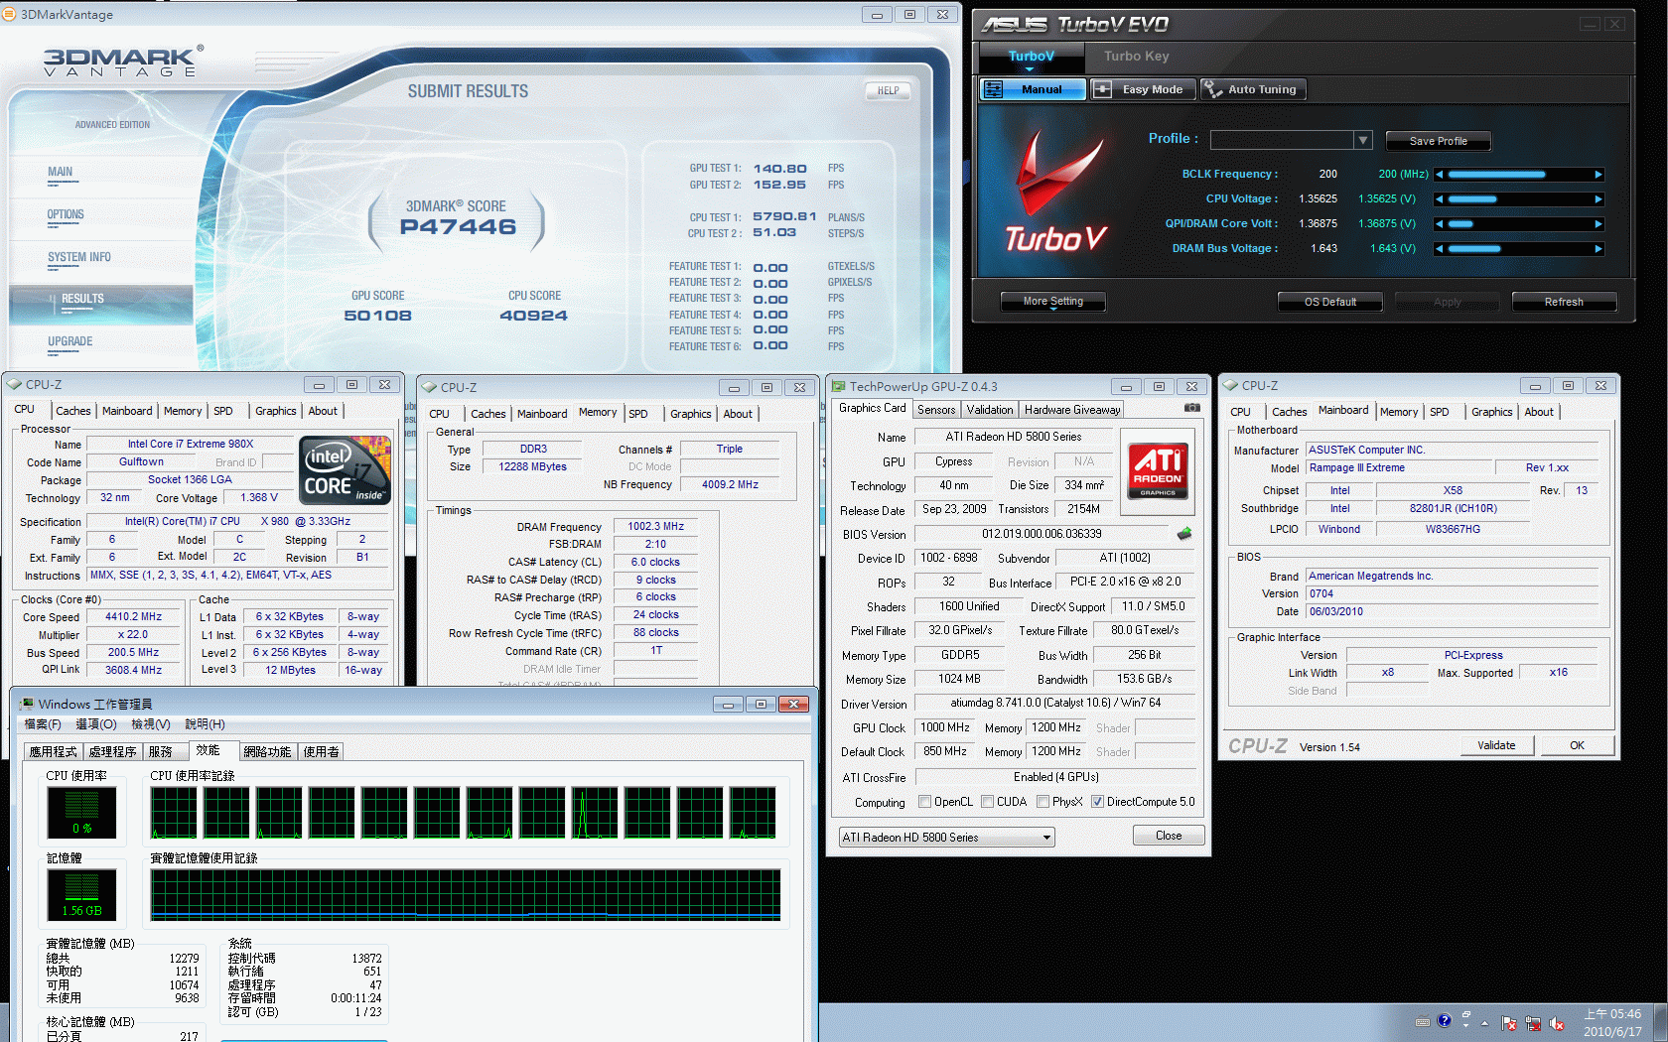Click the Refresh button in TurboV
Viewport: 1668px width, 1042px height.
tap(1564, 302)
